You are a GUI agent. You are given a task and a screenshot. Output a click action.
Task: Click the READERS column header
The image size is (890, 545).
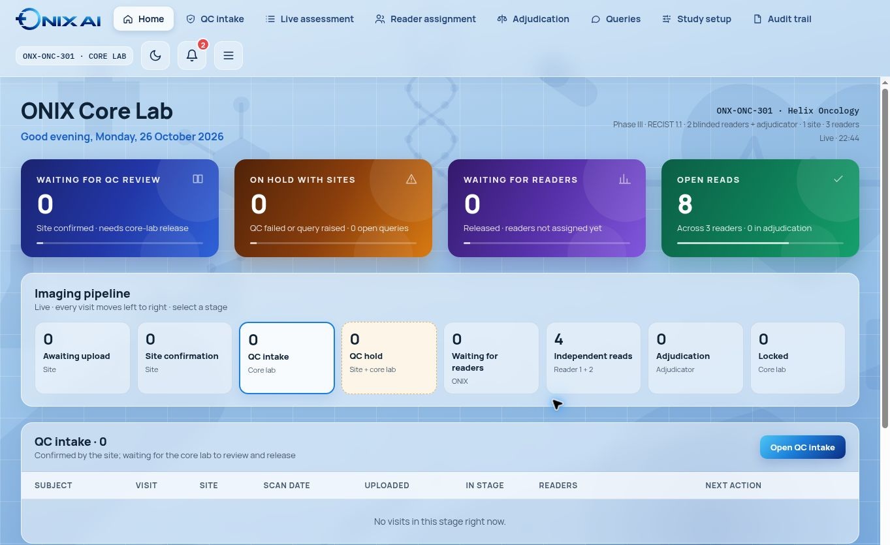(x=558, y=486)
